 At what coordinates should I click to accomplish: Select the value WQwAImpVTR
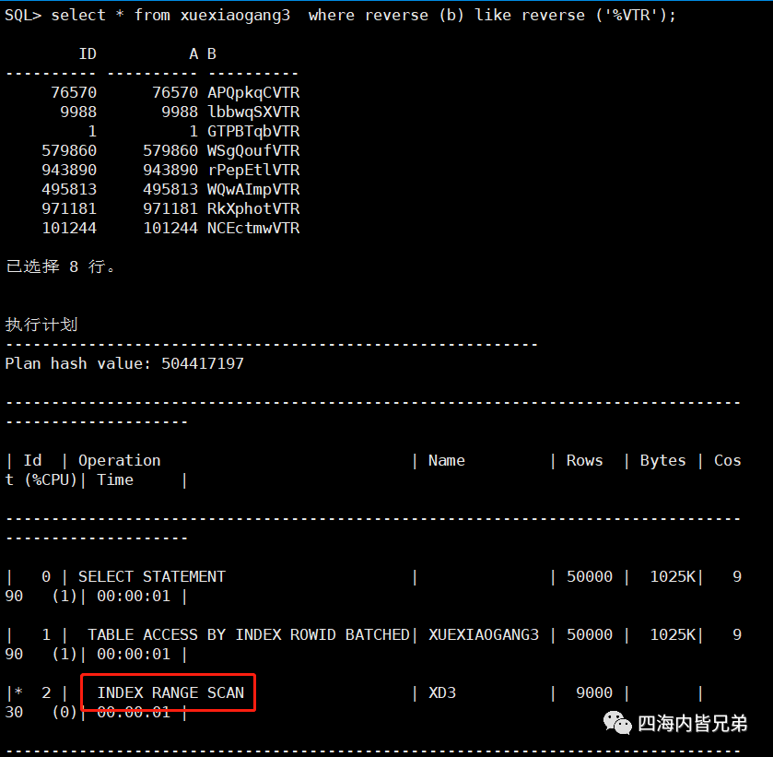[x=253, y=189]
